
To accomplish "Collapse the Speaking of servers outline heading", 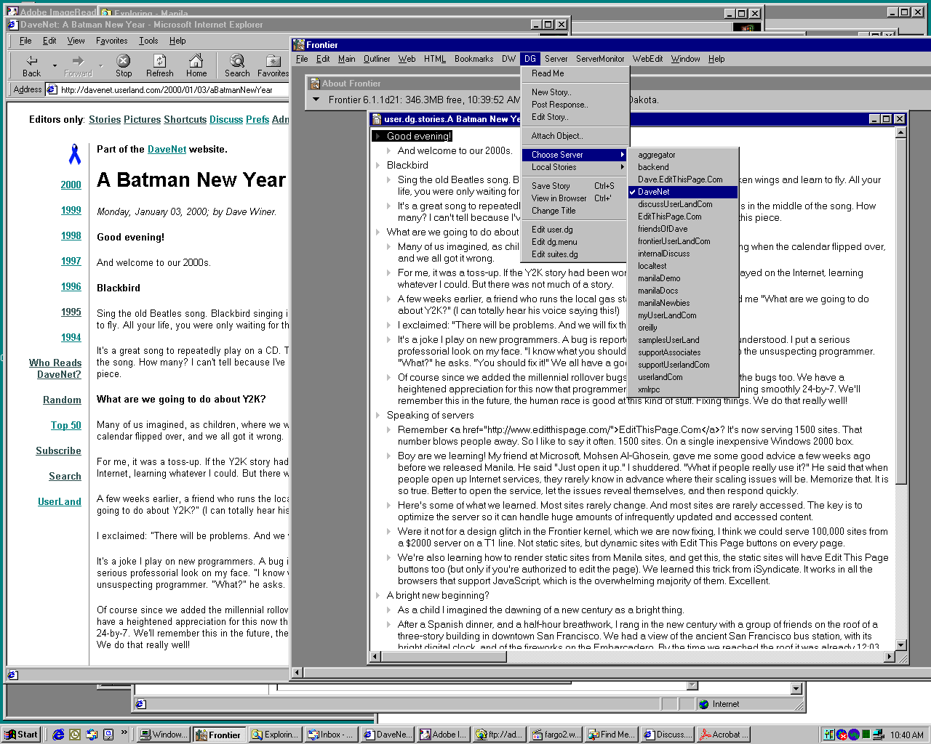I will [378, 416].
